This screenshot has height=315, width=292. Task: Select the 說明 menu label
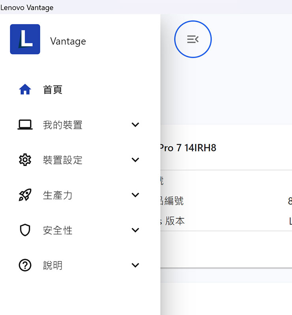(x=53, y=265)
